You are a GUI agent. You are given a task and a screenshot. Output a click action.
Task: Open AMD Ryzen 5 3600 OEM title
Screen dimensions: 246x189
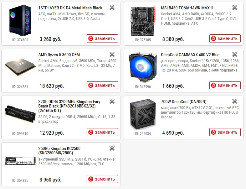click(59, 55)
